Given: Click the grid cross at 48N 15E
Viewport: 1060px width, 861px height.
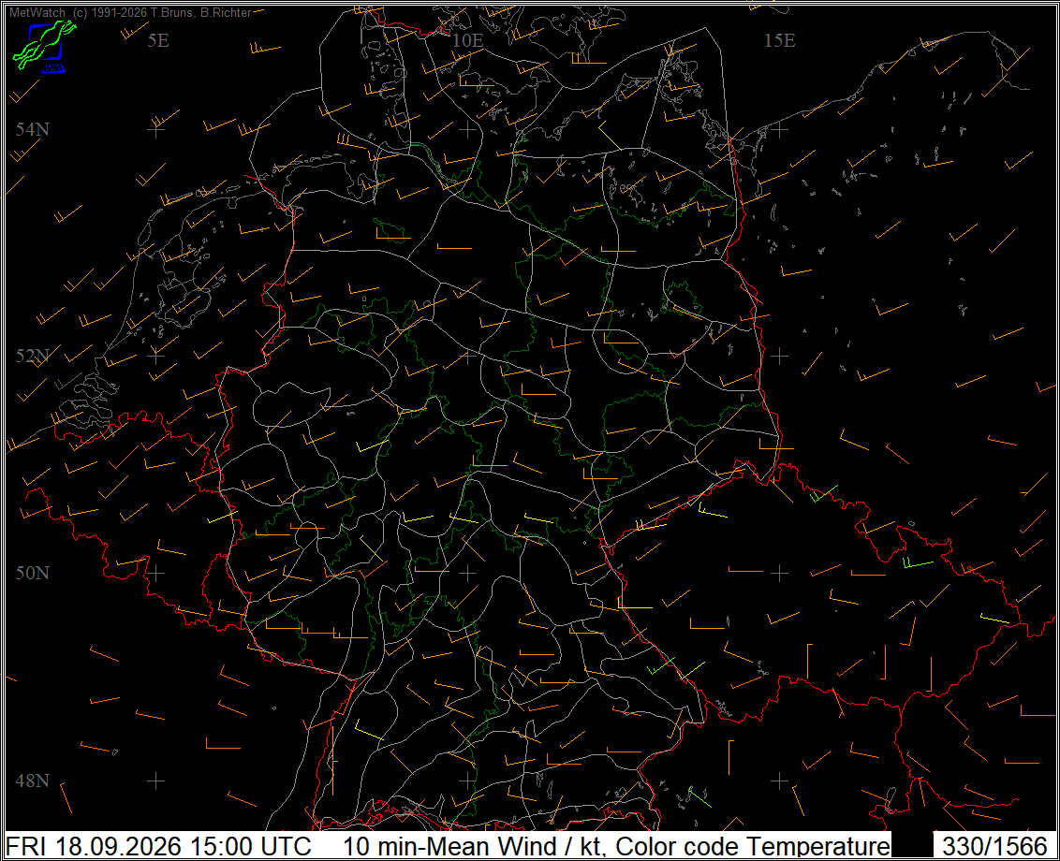Looking at the screenshot, I should point(779,781).
